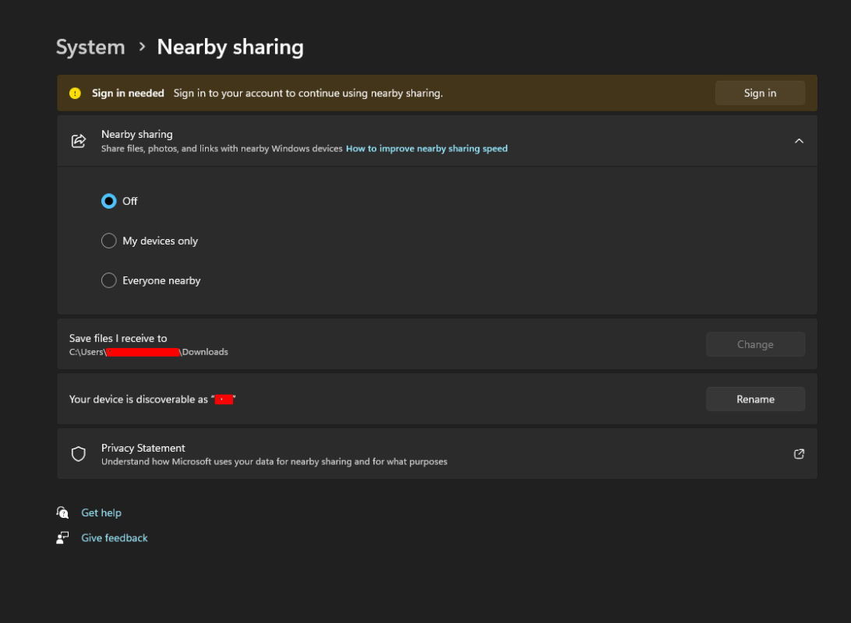851x623 pixels.
Task: Select Everyone nearby radio option
Action: pos(109,280)
